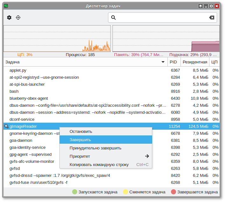Click the green Запускается задача swatch

click(75, 192)
